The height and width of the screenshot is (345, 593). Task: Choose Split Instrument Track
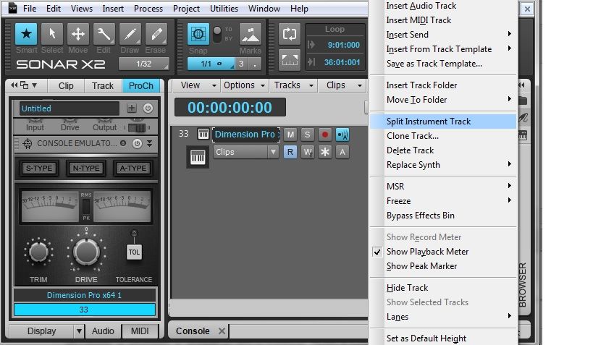pyautogui.click(x=429, y=122)
